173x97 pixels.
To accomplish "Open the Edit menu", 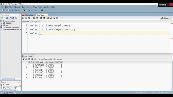I will pos(6,7).
